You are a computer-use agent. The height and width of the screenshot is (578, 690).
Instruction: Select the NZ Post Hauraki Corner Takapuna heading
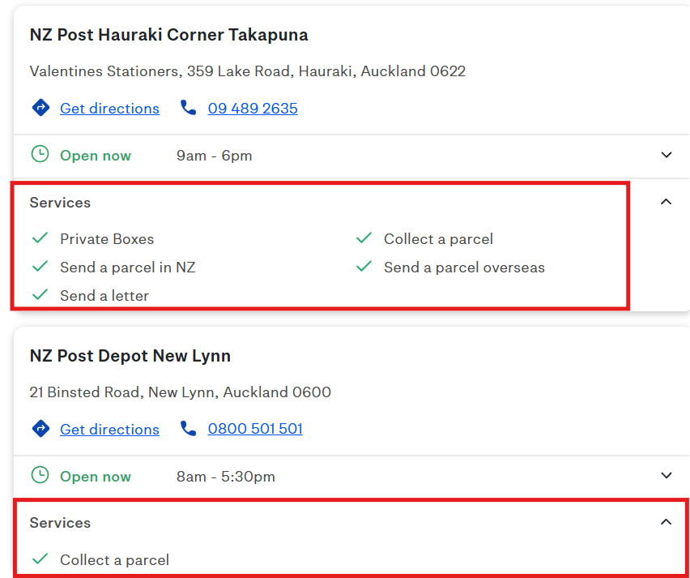point(169,35)
